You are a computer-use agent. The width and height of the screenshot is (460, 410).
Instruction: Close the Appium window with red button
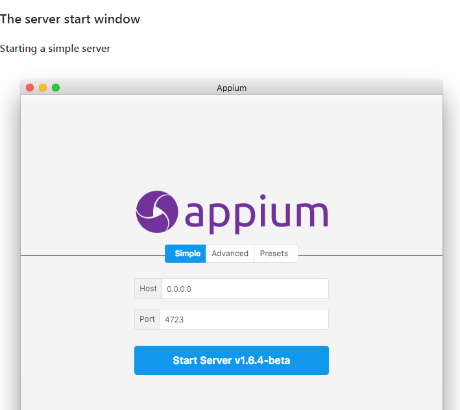pos(30,88)
